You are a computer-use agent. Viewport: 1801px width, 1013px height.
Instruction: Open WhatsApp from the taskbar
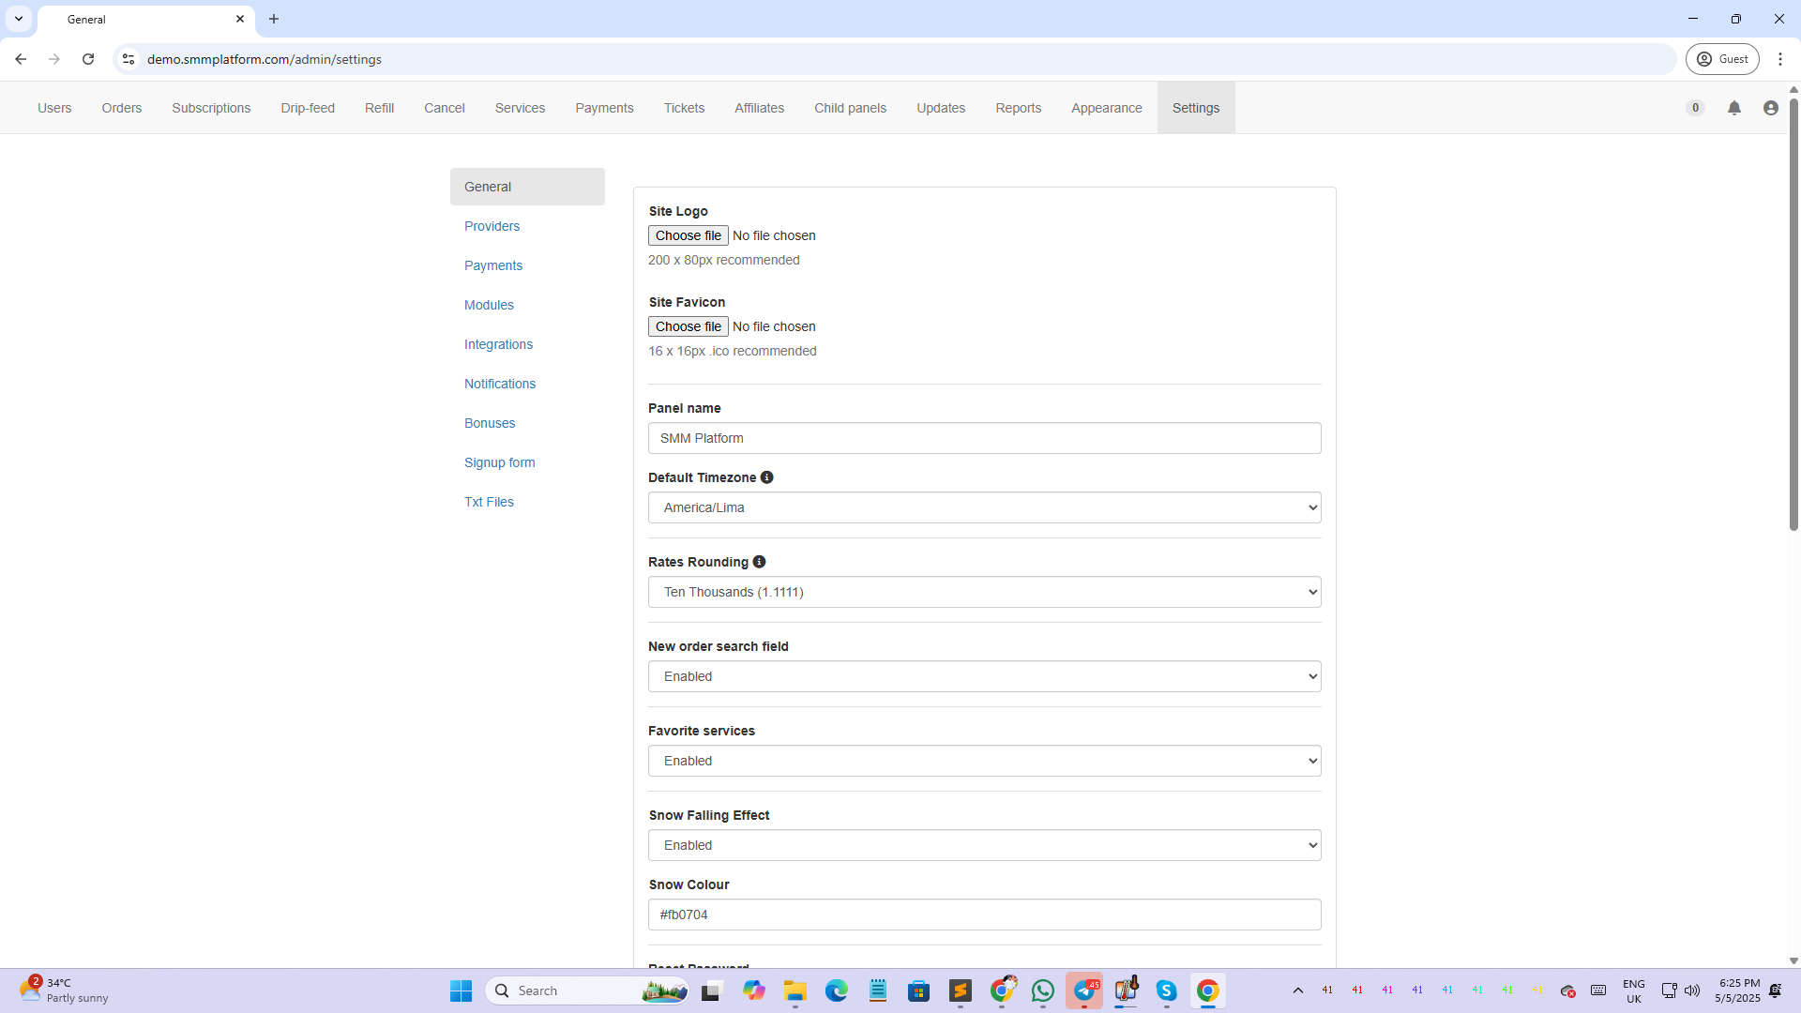[x=1042, y=990]
